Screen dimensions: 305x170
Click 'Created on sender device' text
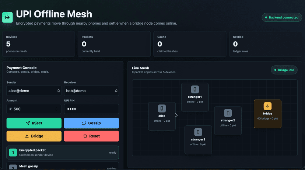[36, 155]
